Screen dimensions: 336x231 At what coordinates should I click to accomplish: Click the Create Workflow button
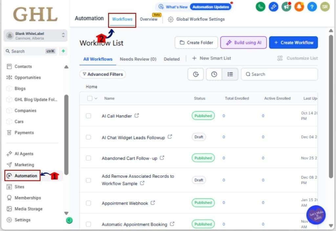tap(293, 42)
